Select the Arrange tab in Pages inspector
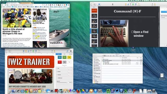This screenshot has width=167, height=94. click(x=70, y=54)
